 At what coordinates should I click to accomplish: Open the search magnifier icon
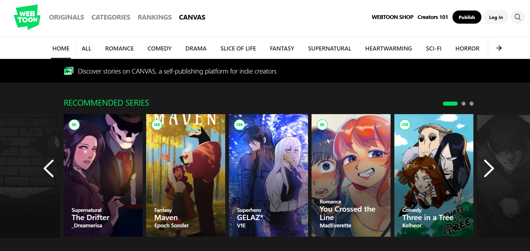(517, 17)
